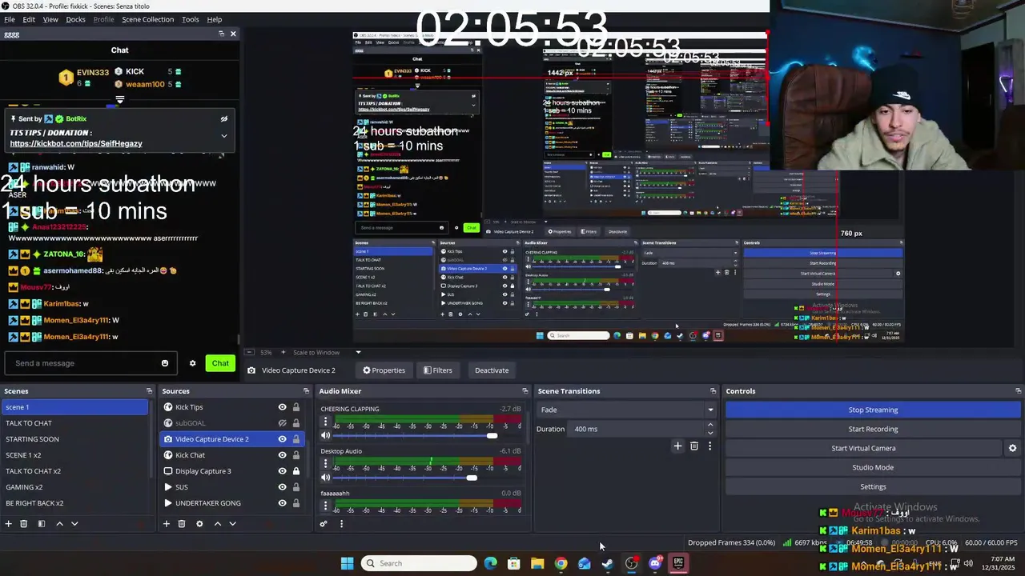1025x576 pixels.
Task: Open Epic Games Launcher from taskbar
Action: (x=678, y=563)
